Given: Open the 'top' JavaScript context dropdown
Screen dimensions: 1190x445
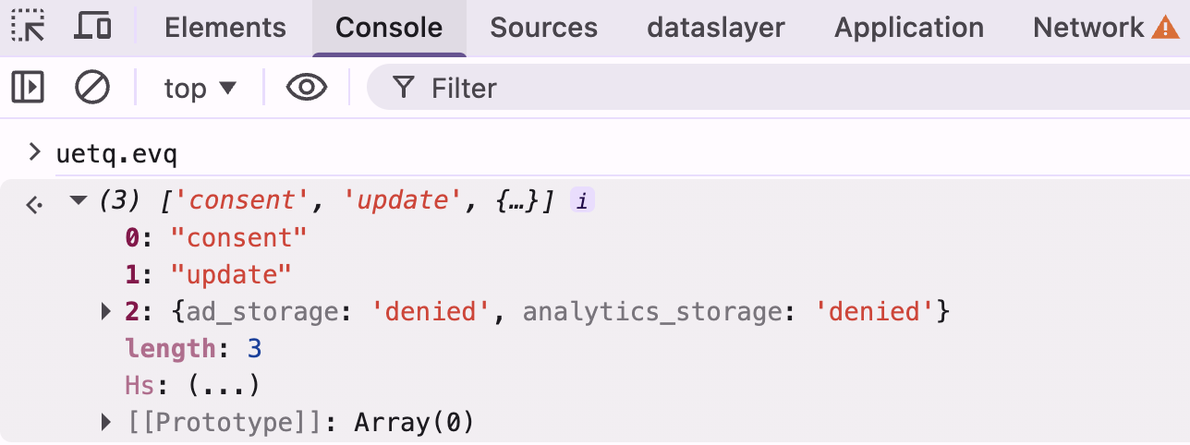Looking at the screenshot, I should (200, 88).
